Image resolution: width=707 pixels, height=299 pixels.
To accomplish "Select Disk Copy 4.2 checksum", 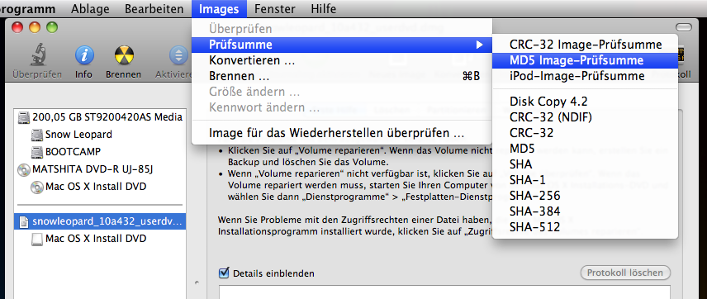I will pos(586,102).
